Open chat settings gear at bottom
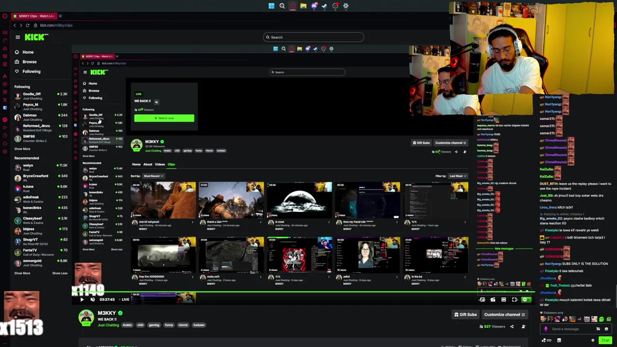The image size is (617, 347). [x=593, y=340]
